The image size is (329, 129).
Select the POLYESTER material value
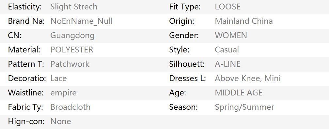point(72,50)
